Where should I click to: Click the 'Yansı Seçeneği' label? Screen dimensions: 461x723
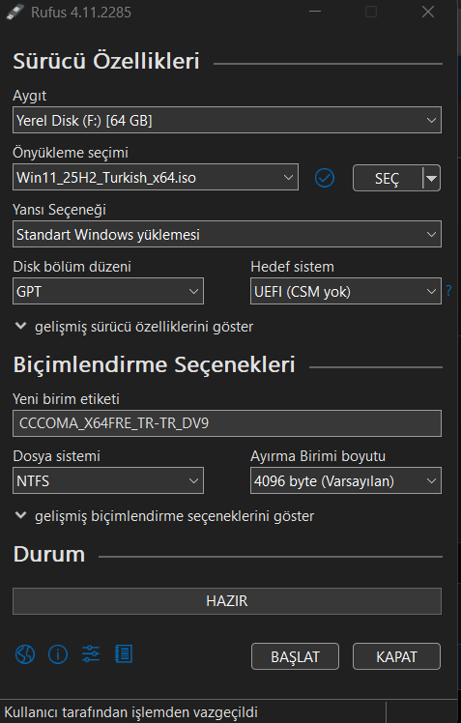[x=60, y=210]
